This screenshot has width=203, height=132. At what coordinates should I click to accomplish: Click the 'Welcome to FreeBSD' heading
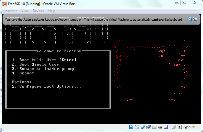[59, 51]
